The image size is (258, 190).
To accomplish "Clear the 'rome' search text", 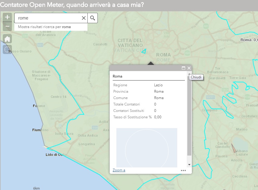I will coord(83,18).
